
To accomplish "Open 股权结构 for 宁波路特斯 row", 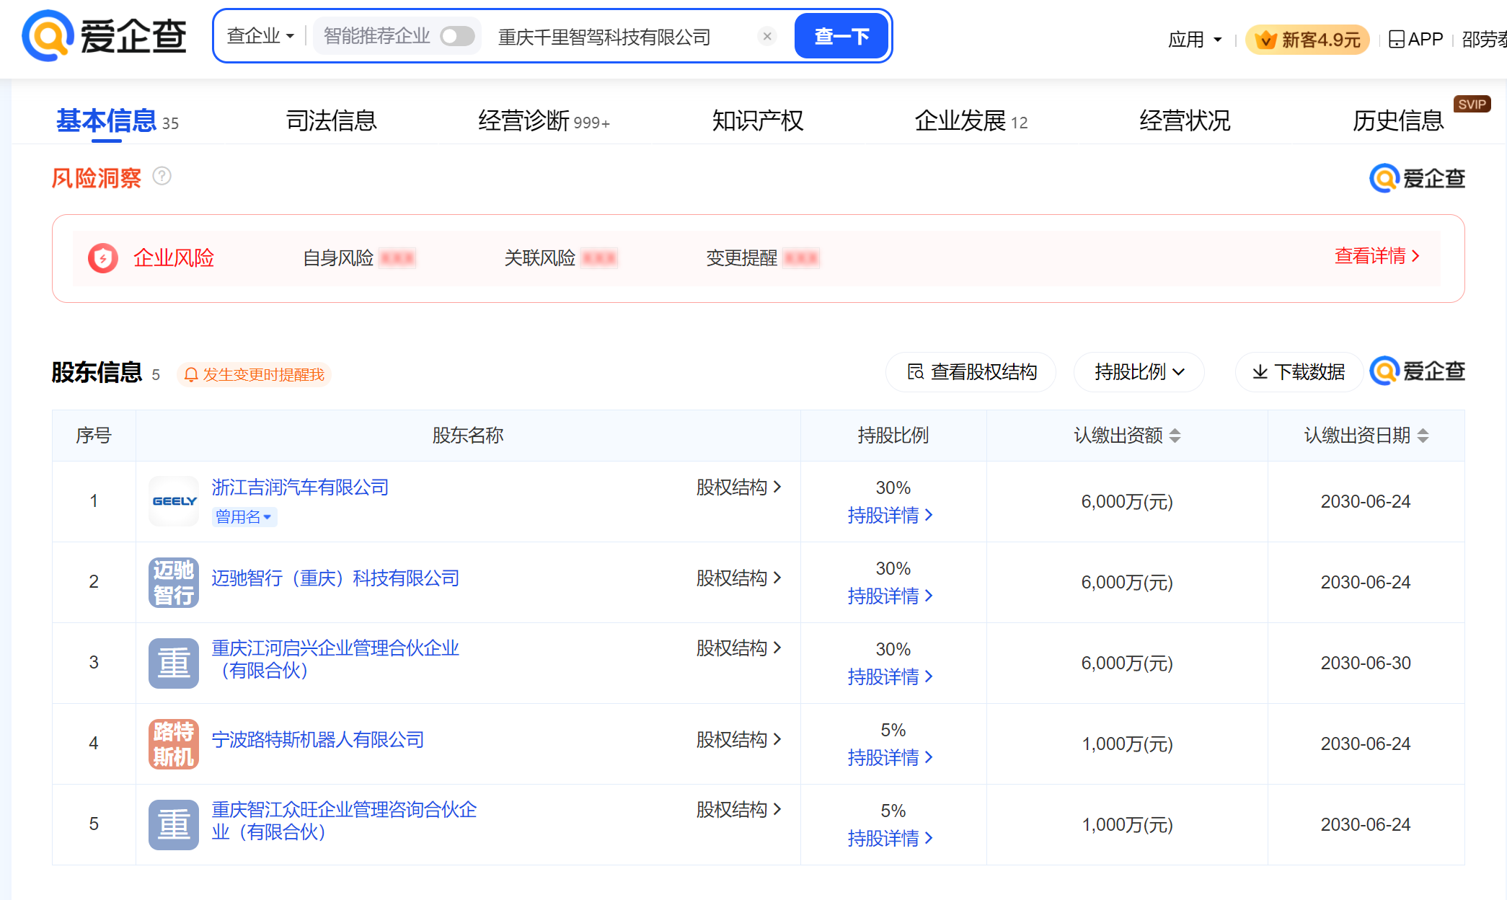I will click(738, 740).
